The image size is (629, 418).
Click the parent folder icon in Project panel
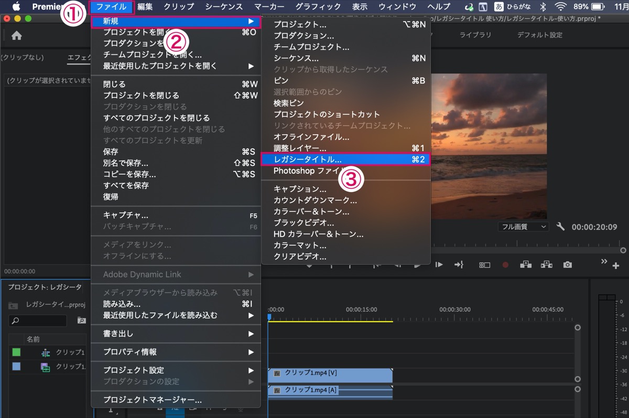tap(13, 305)
